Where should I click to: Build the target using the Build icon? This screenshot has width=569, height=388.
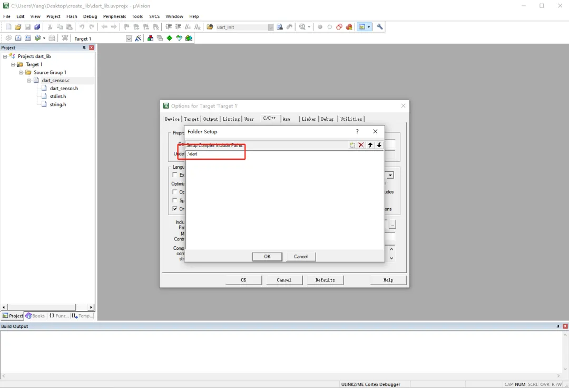(x=18, y=38)
